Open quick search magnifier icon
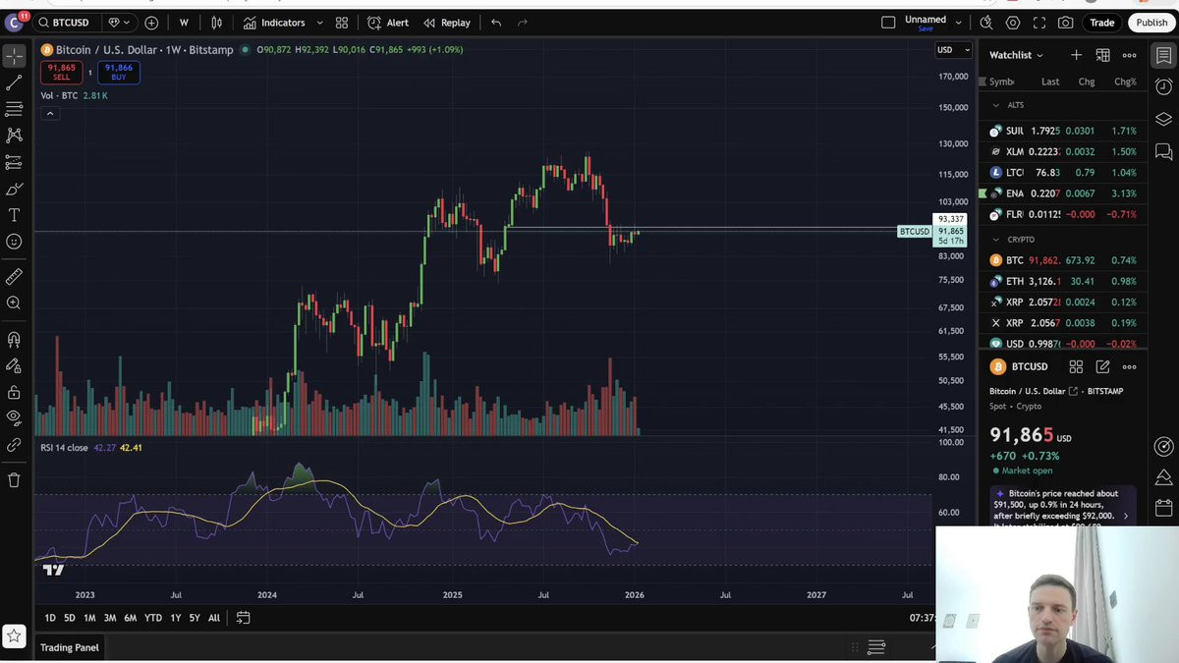1179x663 pixels. coord(986,23)
